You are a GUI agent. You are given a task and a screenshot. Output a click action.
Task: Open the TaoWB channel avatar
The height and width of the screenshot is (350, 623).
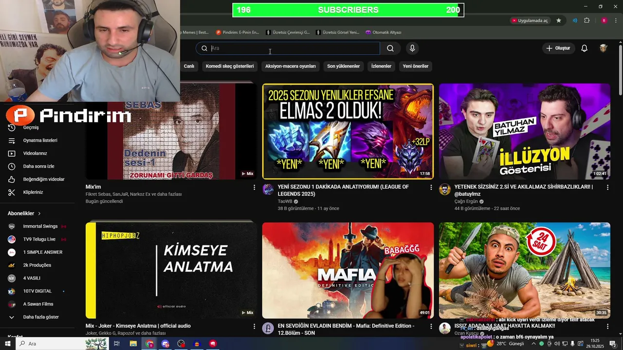[268, 190]
